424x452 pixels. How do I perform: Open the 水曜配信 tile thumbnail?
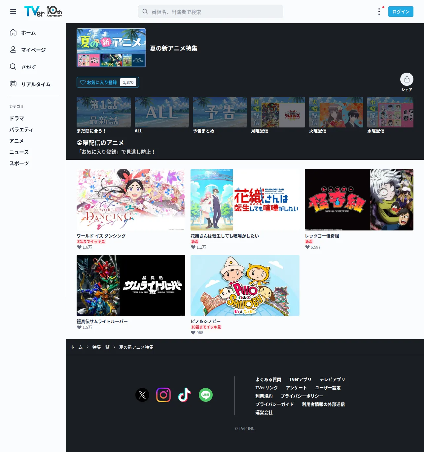[390, 112]
